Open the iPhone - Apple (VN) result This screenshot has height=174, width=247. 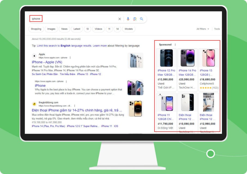47,62
